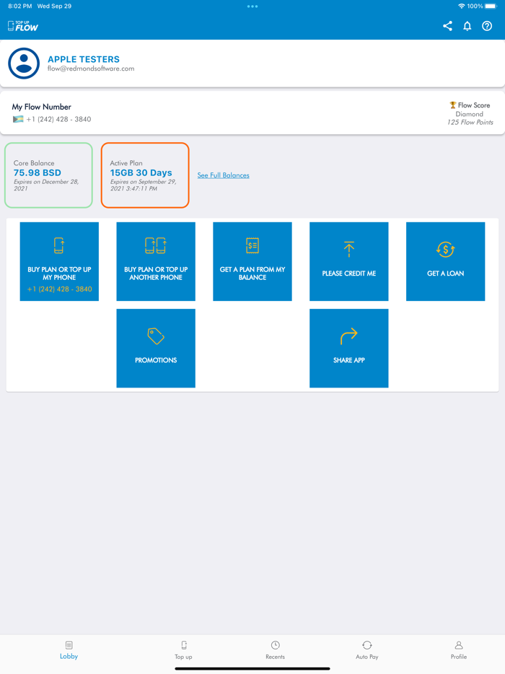Tap yellow phone number on first tile
505x674 pixels.
pos(59,289)
